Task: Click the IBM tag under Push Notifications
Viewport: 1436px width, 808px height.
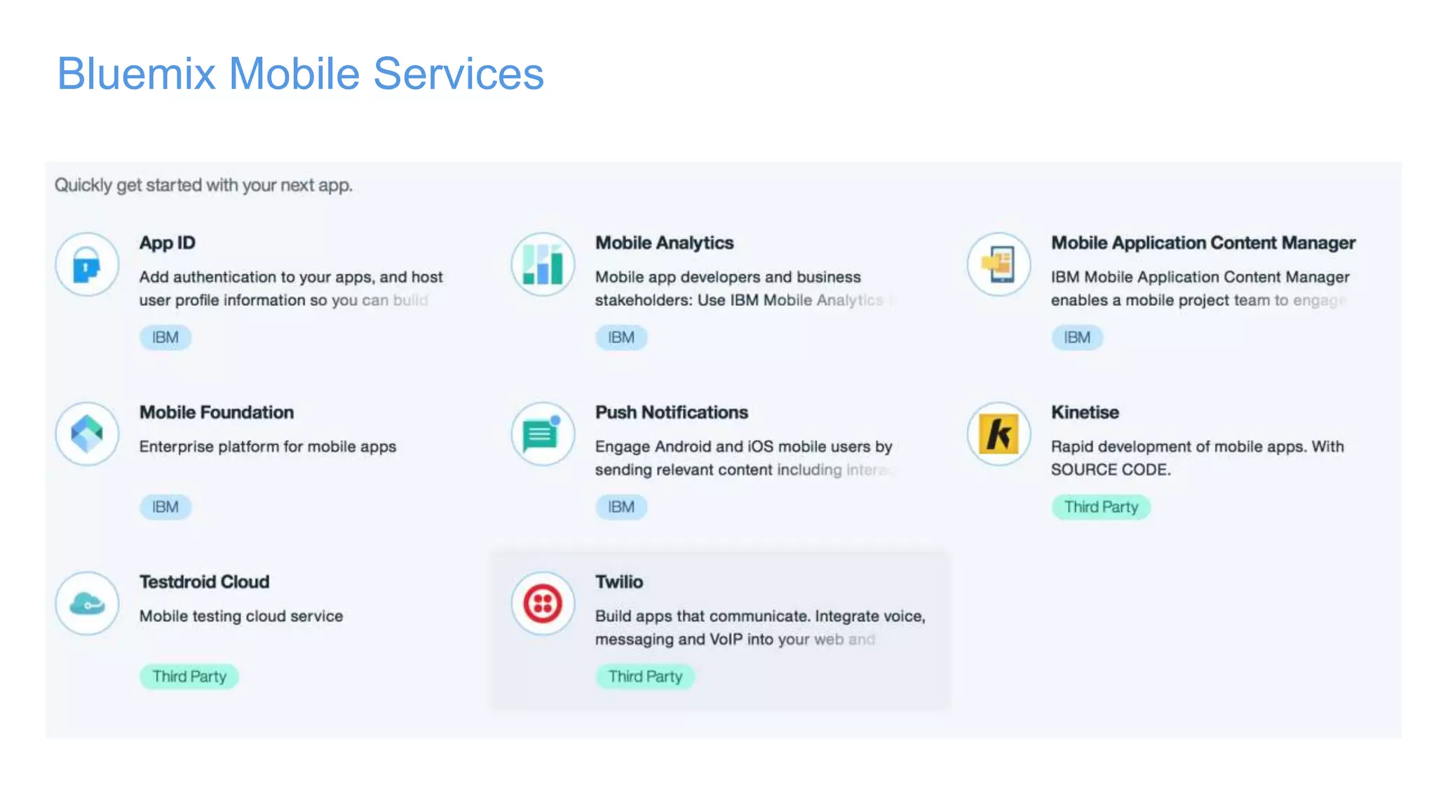Action: click(x=621, y=507)
